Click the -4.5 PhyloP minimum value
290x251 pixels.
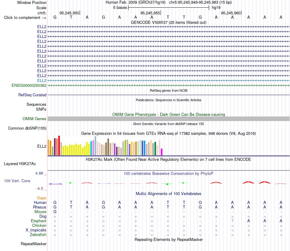click(40, 189)
